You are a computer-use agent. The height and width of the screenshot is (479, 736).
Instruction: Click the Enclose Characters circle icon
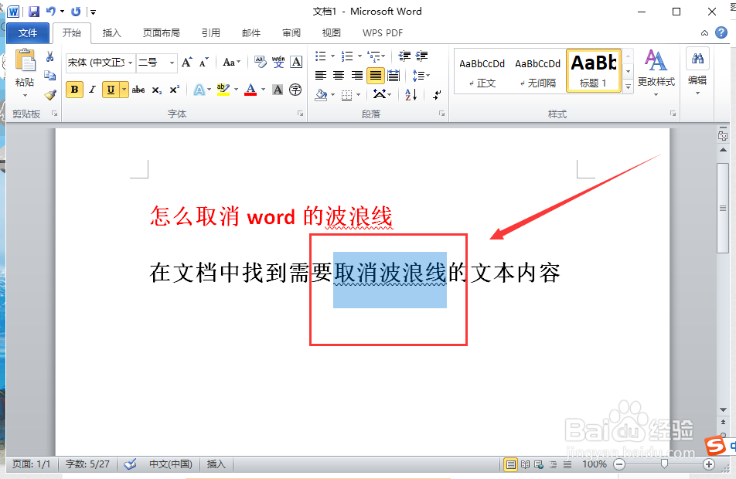click(x=295, y=90)
